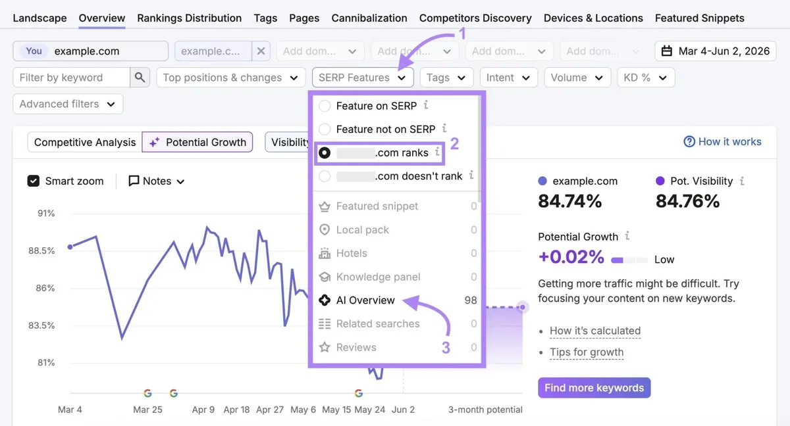Viewport: 790px width, 426px height.
Task: Open the How it's calculated link
Action: tap(595, 331)
